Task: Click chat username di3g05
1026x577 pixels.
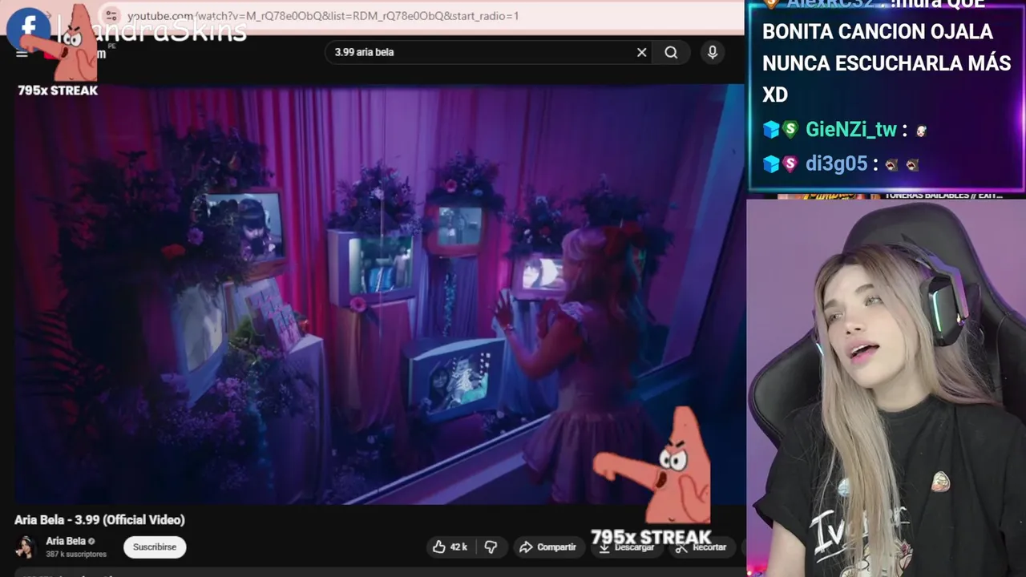Action: (x=836, y=163)
